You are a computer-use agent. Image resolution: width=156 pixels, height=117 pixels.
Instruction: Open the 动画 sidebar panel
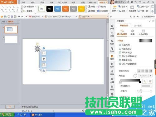point(112,35)
